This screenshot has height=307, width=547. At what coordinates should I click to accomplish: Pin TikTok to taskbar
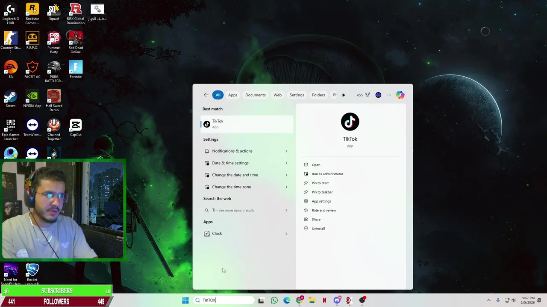322,192
